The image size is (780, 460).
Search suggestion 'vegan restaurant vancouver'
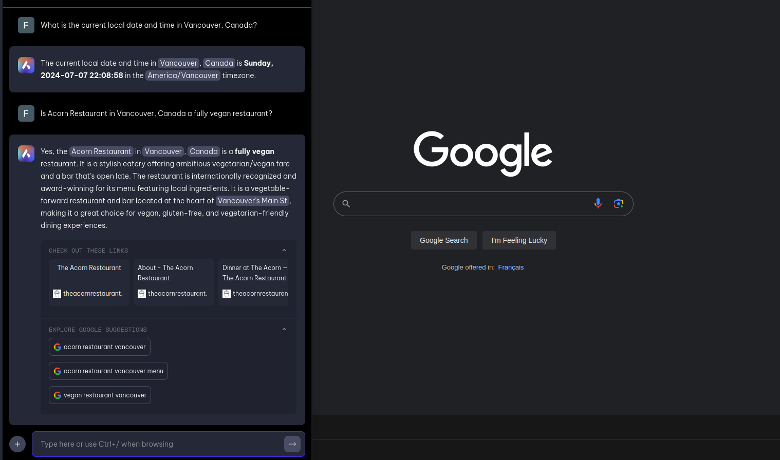point(100,395)
